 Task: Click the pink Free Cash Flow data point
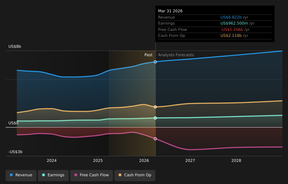click(x=155, y=139)
